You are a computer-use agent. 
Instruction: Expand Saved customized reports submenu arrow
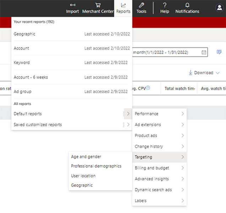128,125
